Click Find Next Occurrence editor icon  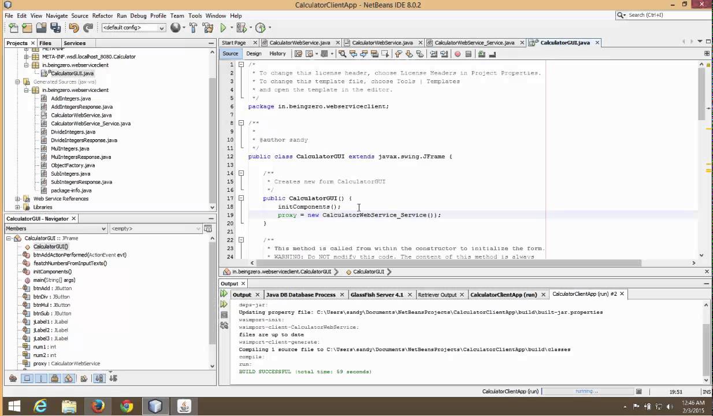364,54
